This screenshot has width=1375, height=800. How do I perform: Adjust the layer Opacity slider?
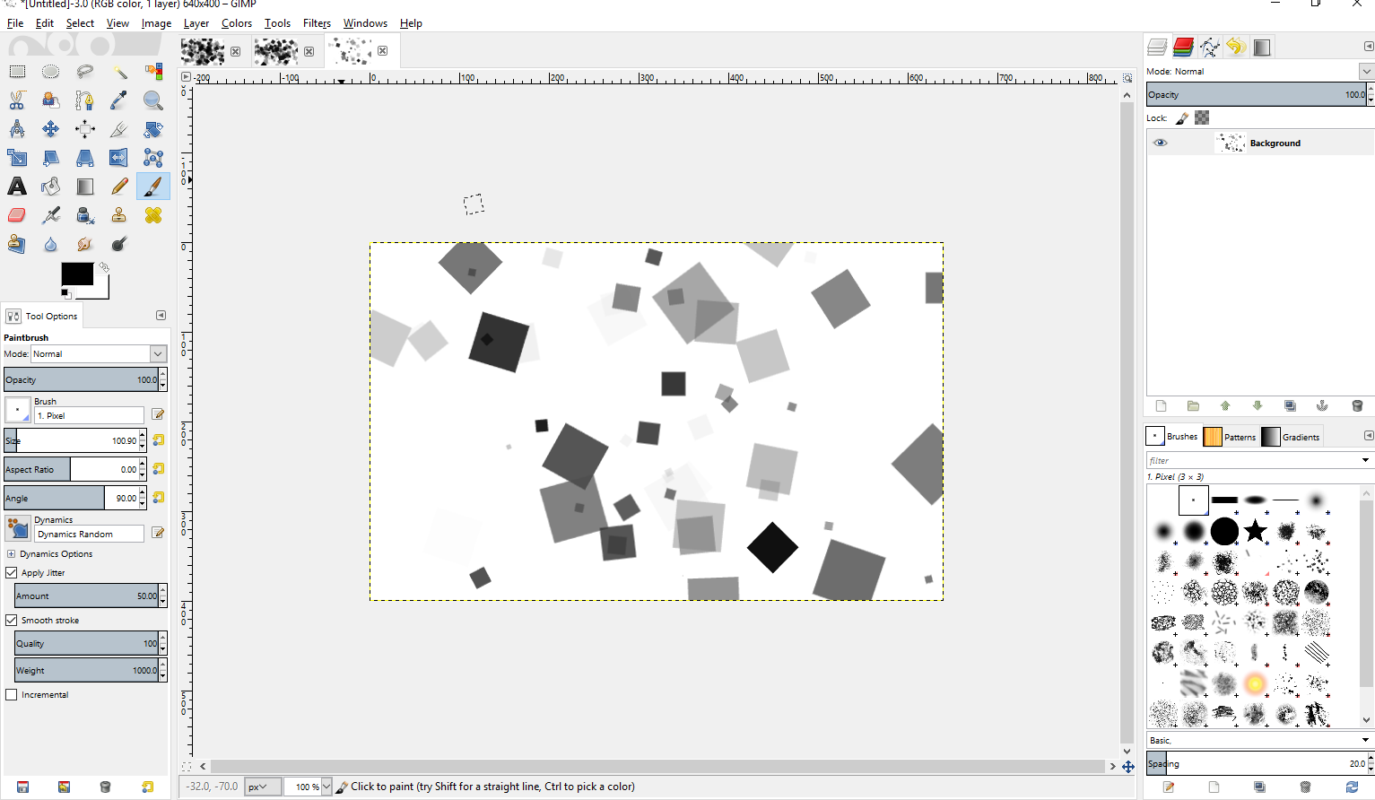[x=1254, y=94]
